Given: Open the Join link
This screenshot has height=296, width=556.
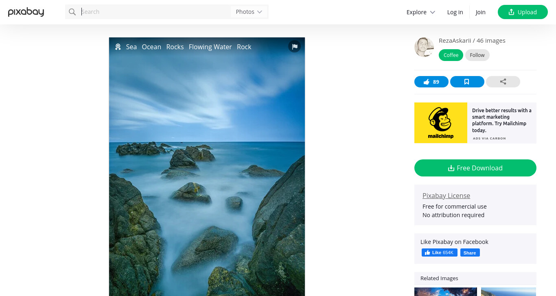Looking at the screenshot, I should pyautogui.click(x=480, y=12).
